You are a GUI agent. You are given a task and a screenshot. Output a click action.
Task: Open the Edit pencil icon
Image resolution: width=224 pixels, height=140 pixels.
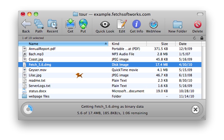pos(122,24)
